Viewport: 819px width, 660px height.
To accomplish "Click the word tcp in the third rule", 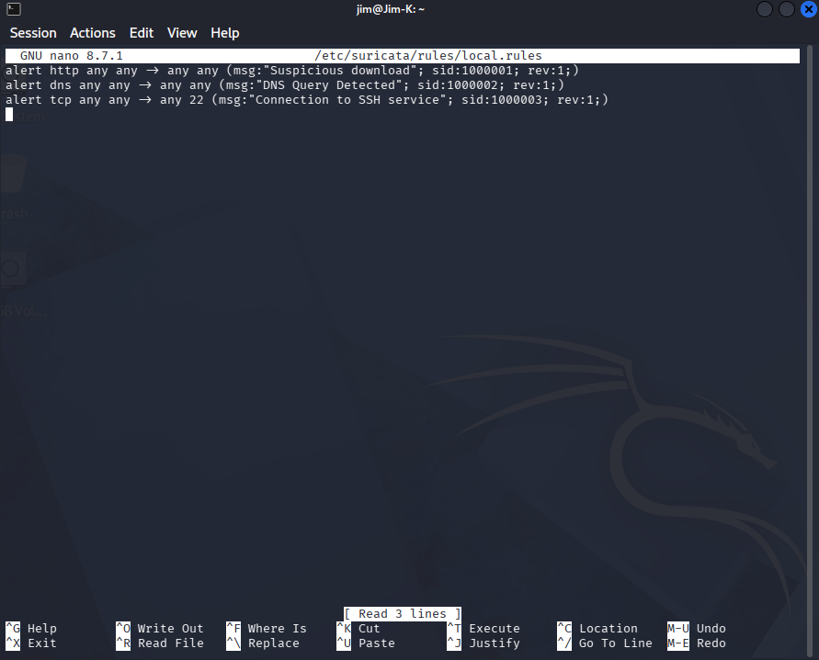I will [x=61, y=100].
